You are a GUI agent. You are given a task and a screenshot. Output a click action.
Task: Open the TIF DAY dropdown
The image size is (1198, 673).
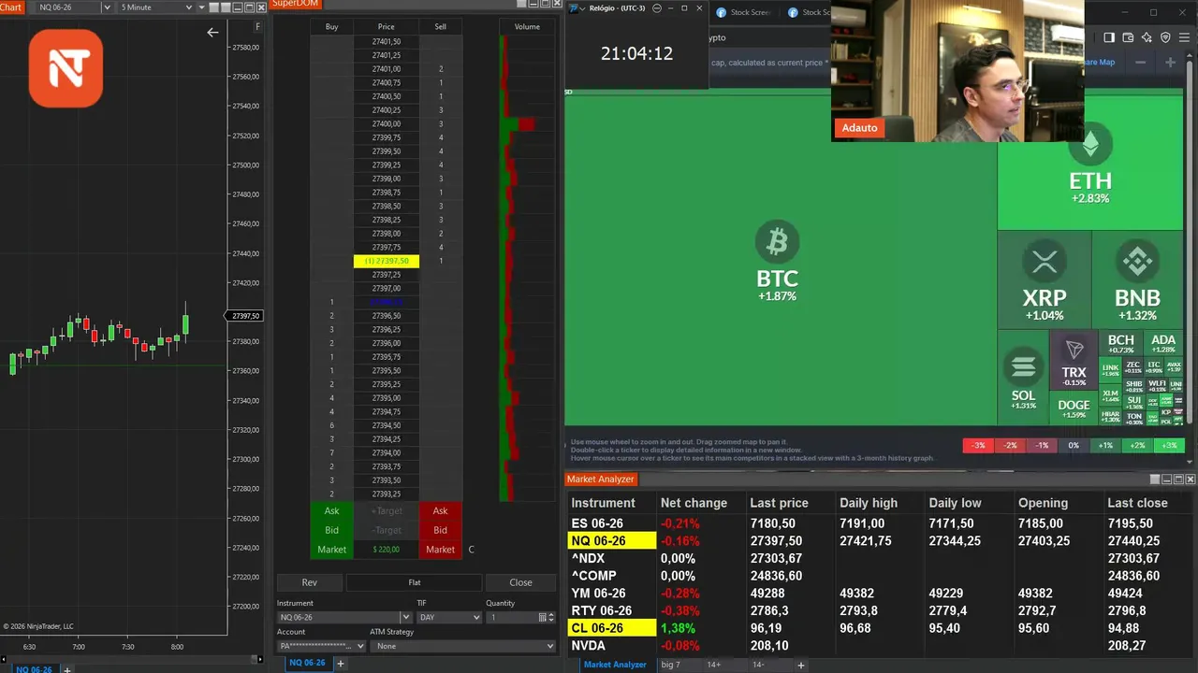pos(449,618)
